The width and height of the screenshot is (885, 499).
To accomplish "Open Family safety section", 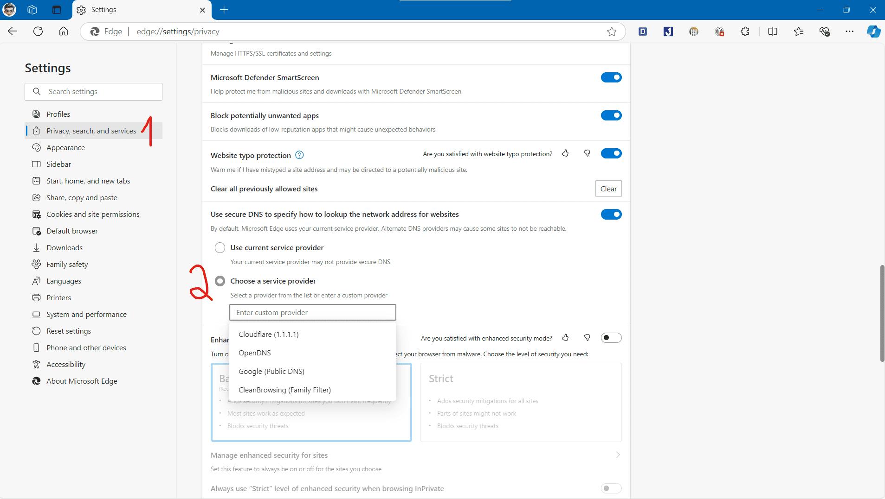I will [x=93, y=264].
